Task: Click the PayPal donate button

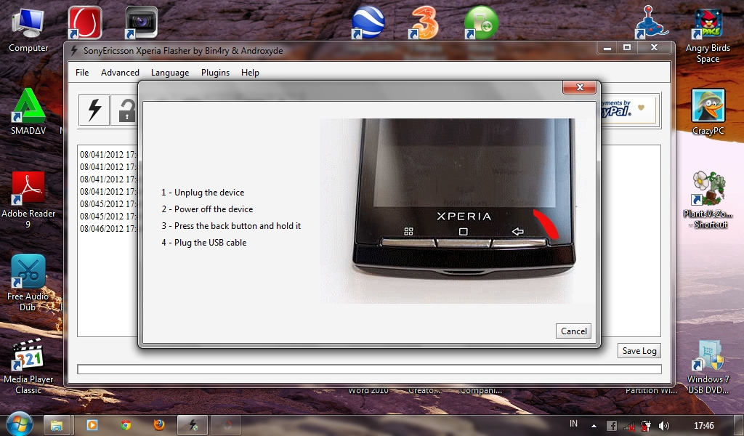Action: coord(628,110)
